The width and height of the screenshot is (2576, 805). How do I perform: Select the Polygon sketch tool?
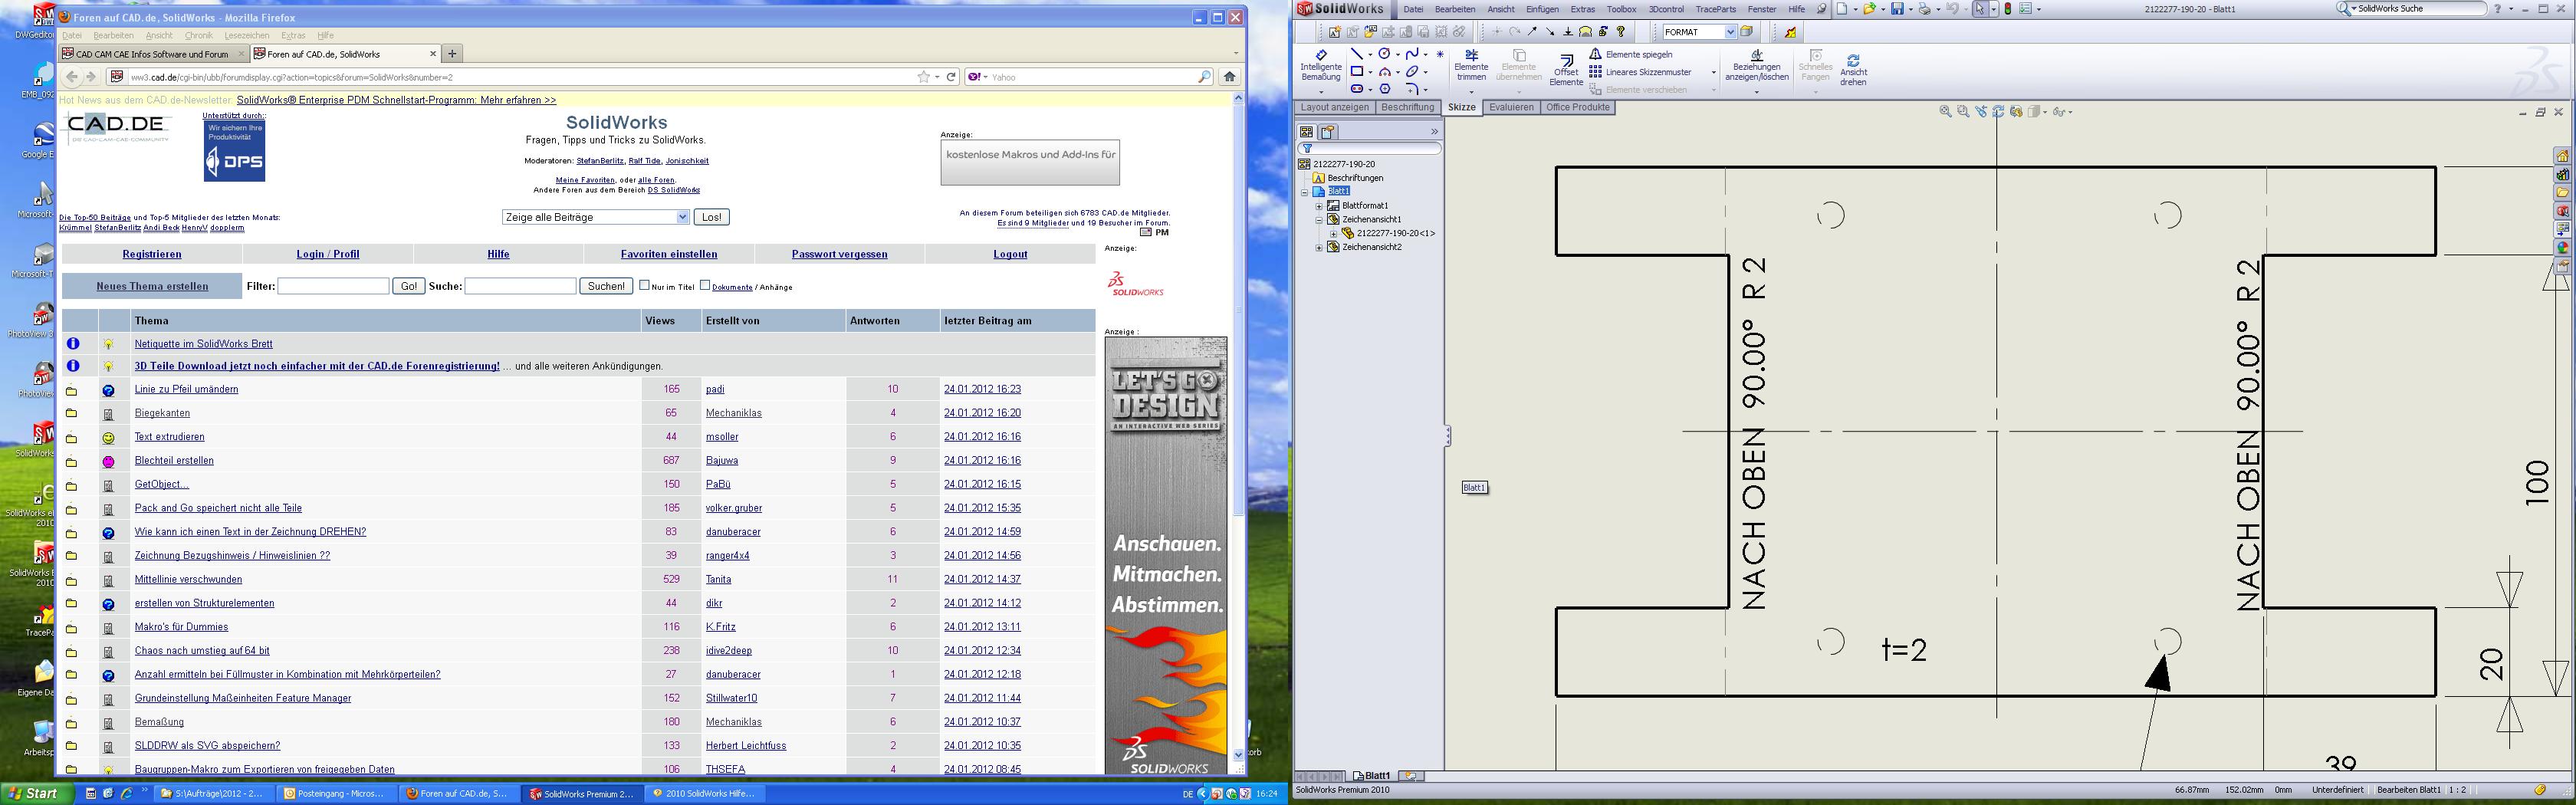(1384, 89)
